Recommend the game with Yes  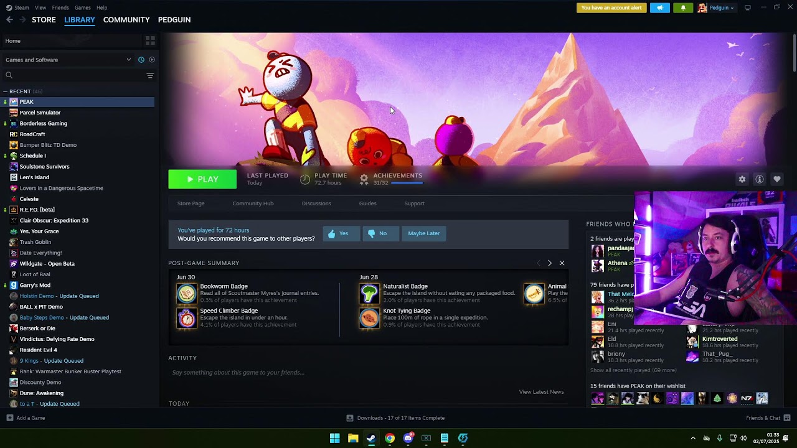[x=341, y=233]
